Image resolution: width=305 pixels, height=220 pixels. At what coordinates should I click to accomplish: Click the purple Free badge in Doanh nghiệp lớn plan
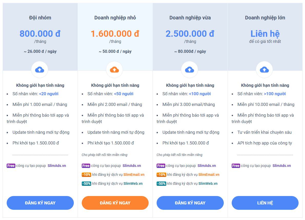coord(236,166)
